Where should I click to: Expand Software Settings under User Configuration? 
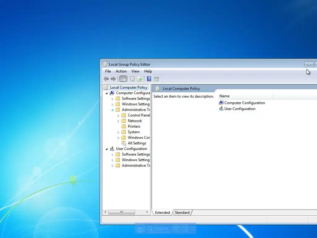pos(113,155)
